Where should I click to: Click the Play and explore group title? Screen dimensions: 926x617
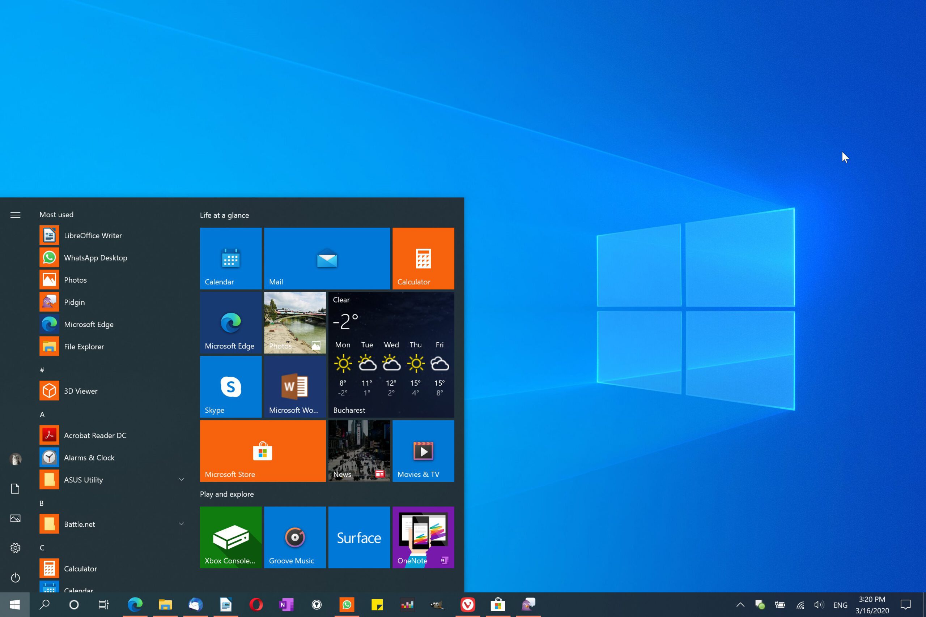click(227, 494)
